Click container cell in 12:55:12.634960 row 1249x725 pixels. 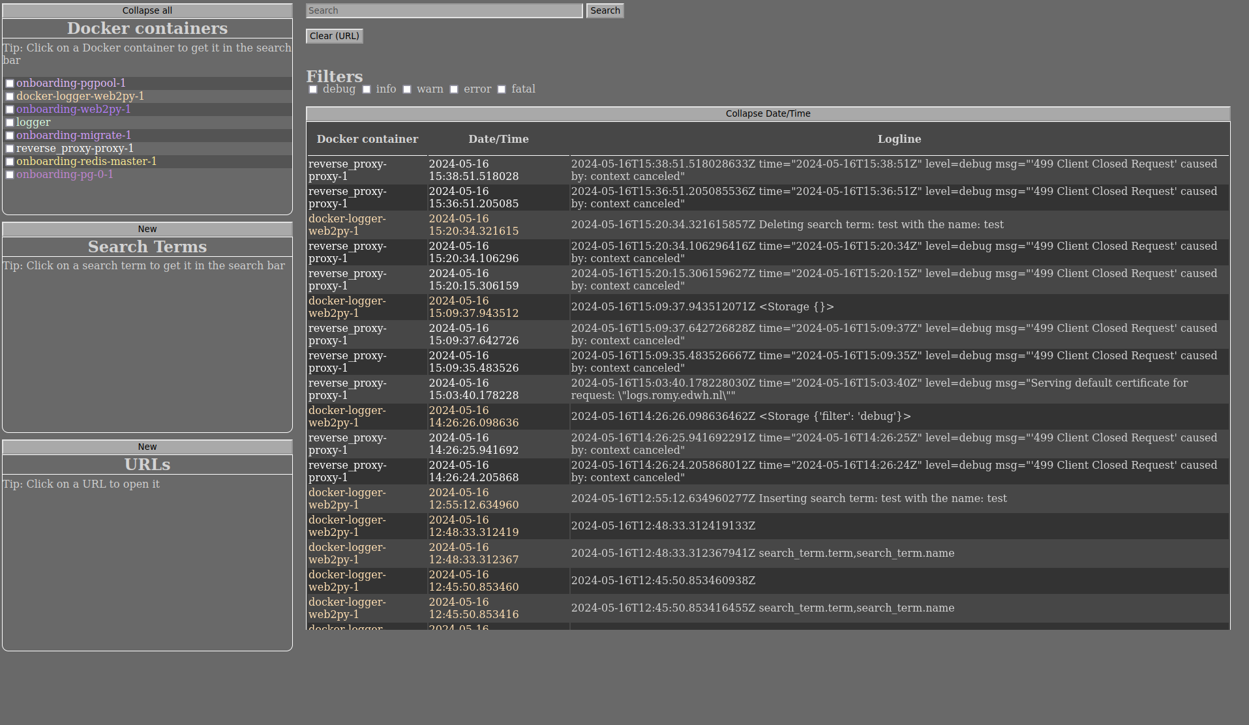click(367, 499)
